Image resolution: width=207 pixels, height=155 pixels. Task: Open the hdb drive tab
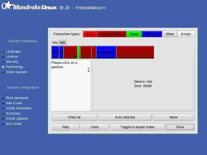63,43
